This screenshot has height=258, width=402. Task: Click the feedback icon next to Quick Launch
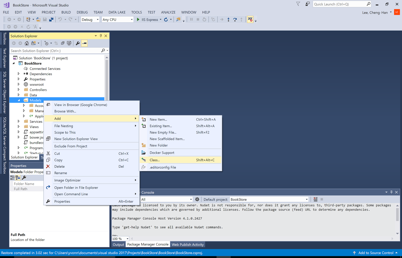pos(308,4)
